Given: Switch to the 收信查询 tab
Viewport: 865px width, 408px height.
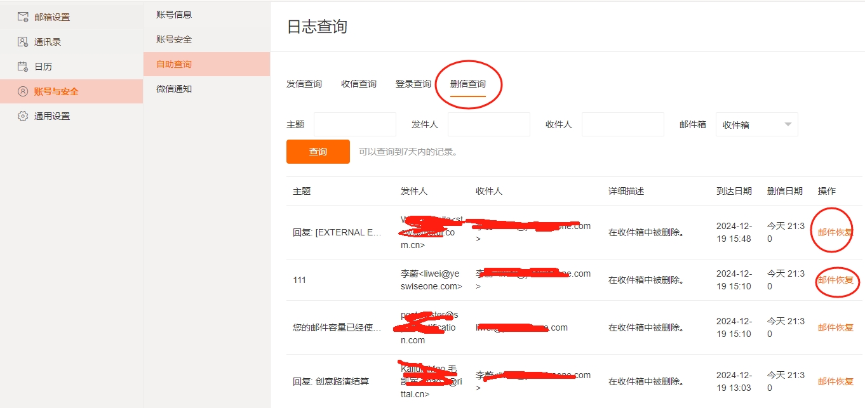Looking at the screenshot, I should pos(359,84).
